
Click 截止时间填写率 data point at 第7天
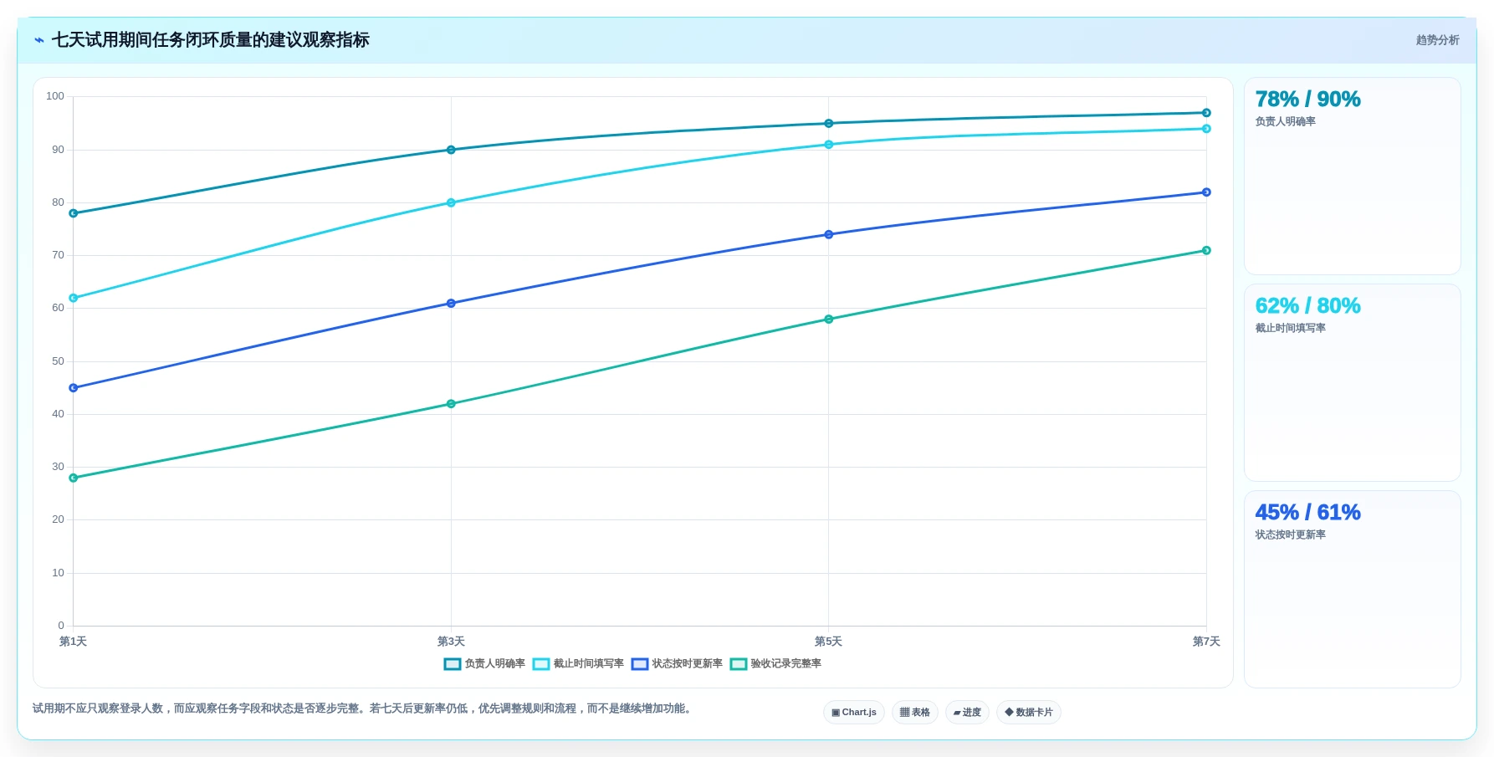pyautogui.click(x=1206, y=129)
